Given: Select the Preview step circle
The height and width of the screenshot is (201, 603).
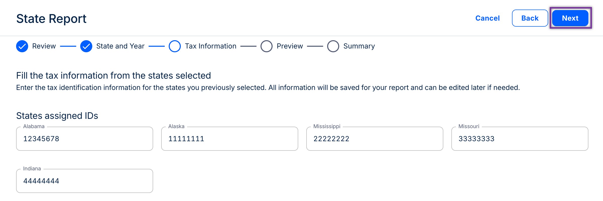Looking at the screenshot, I should pos(267,46).
